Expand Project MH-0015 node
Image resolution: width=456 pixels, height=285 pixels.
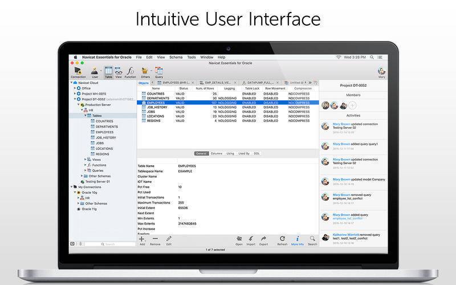click(x=75, y=93)
